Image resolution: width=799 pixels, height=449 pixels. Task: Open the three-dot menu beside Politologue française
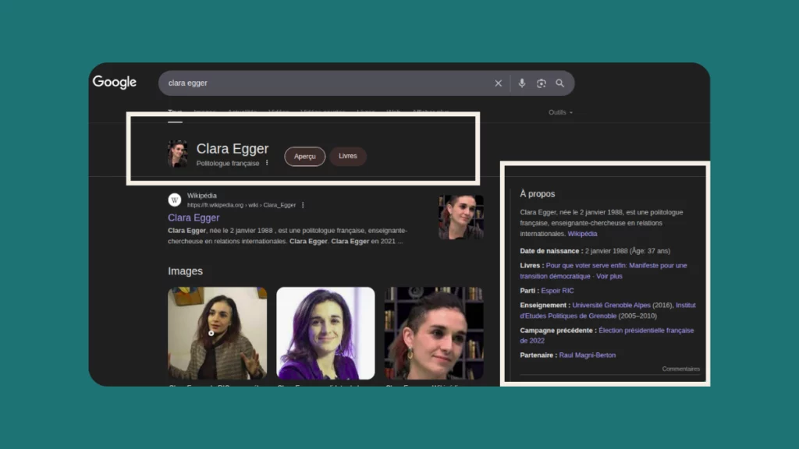click(x=267, y=163)
